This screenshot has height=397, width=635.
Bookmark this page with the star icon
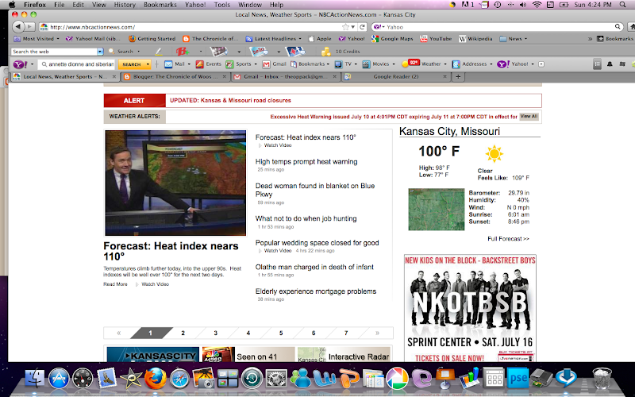pos(345,27)
